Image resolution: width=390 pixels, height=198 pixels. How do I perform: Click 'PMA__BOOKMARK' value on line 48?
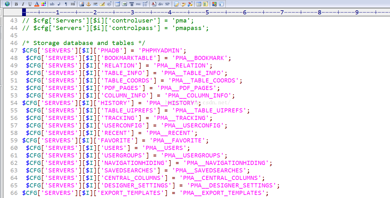(x=200, y=58)
